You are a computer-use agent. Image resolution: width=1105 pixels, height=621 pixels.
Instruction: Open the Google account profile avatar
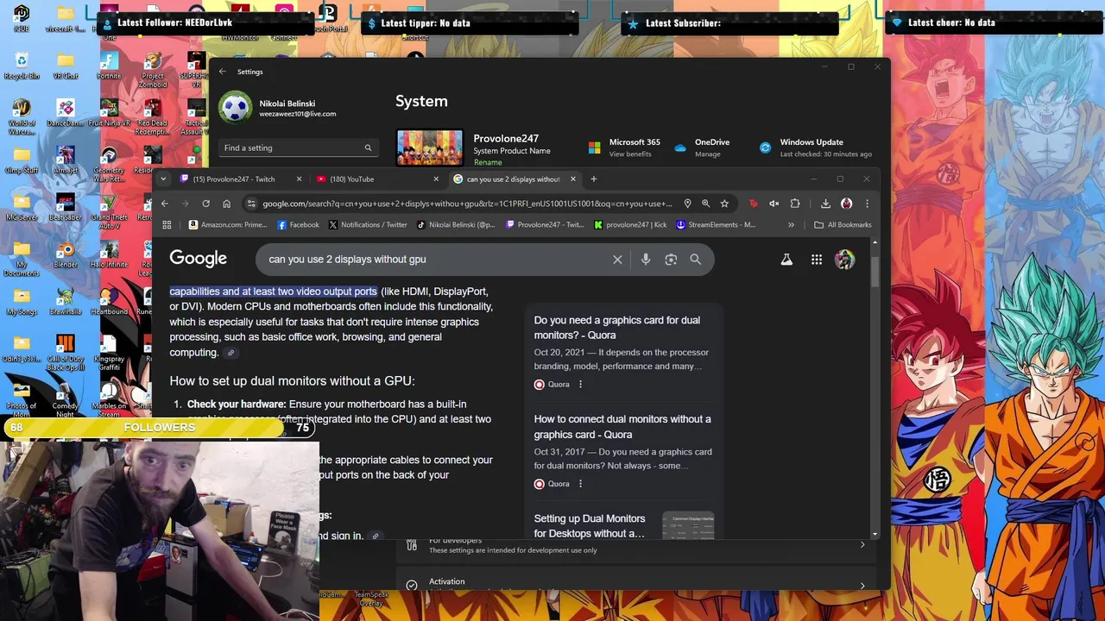(844, 260)
